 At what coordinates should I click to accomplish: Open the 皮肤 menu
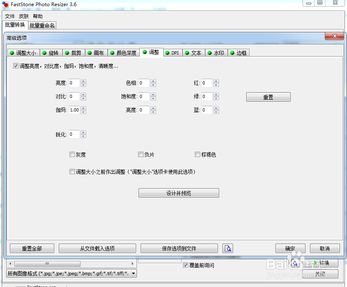(24, 16)
